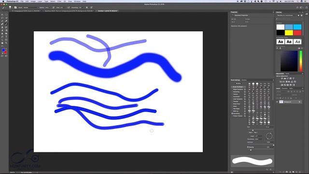
Task: Click the blue foreground color swatch
Action: pos(3,50)
